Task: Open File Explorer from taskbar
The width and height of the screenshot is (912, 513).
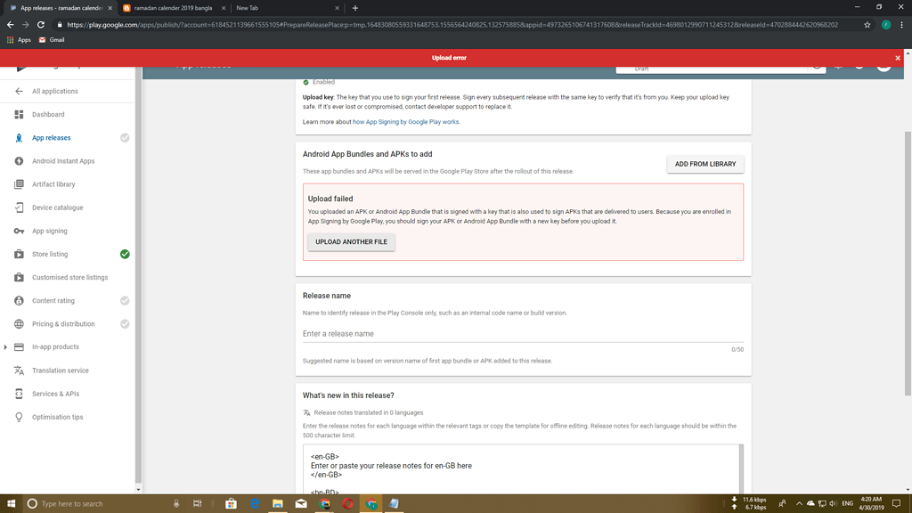Action: [278, 504]
